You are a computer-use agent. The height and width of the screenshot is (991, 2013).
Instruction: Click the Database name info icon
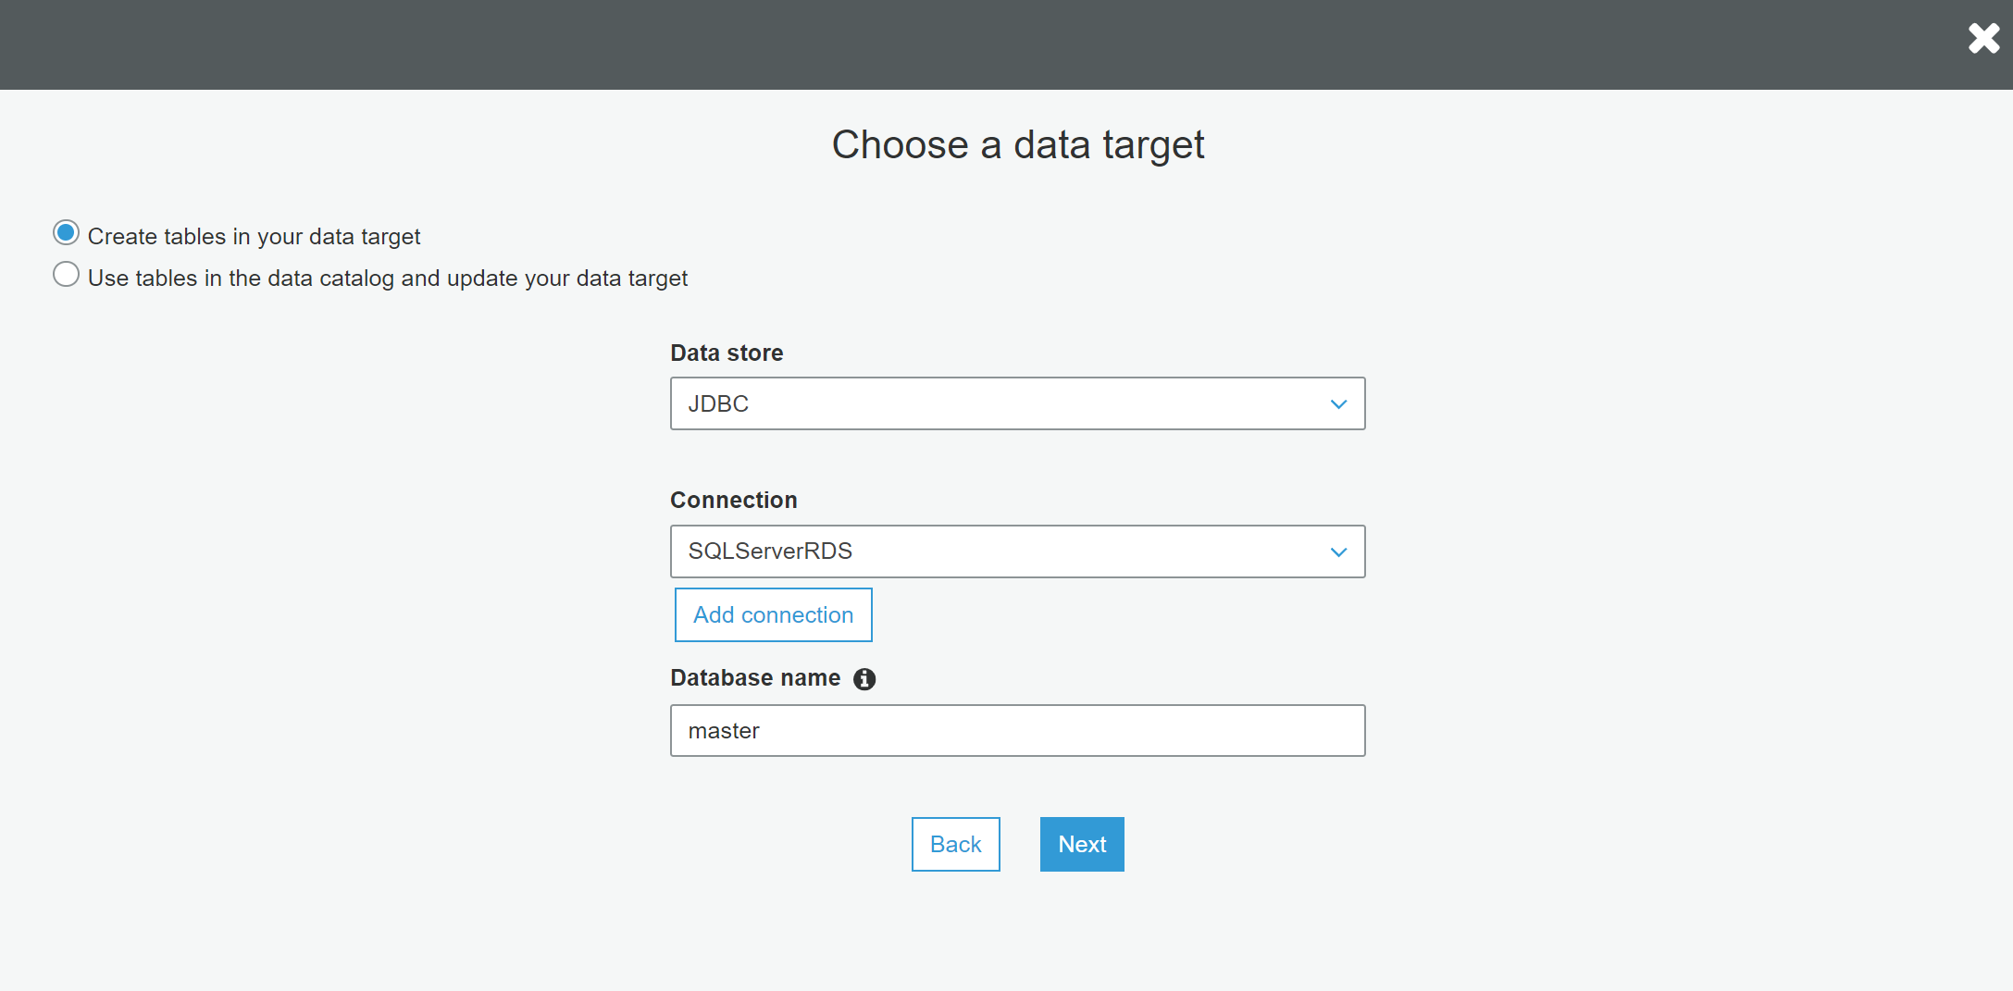[x=864, y=679]
